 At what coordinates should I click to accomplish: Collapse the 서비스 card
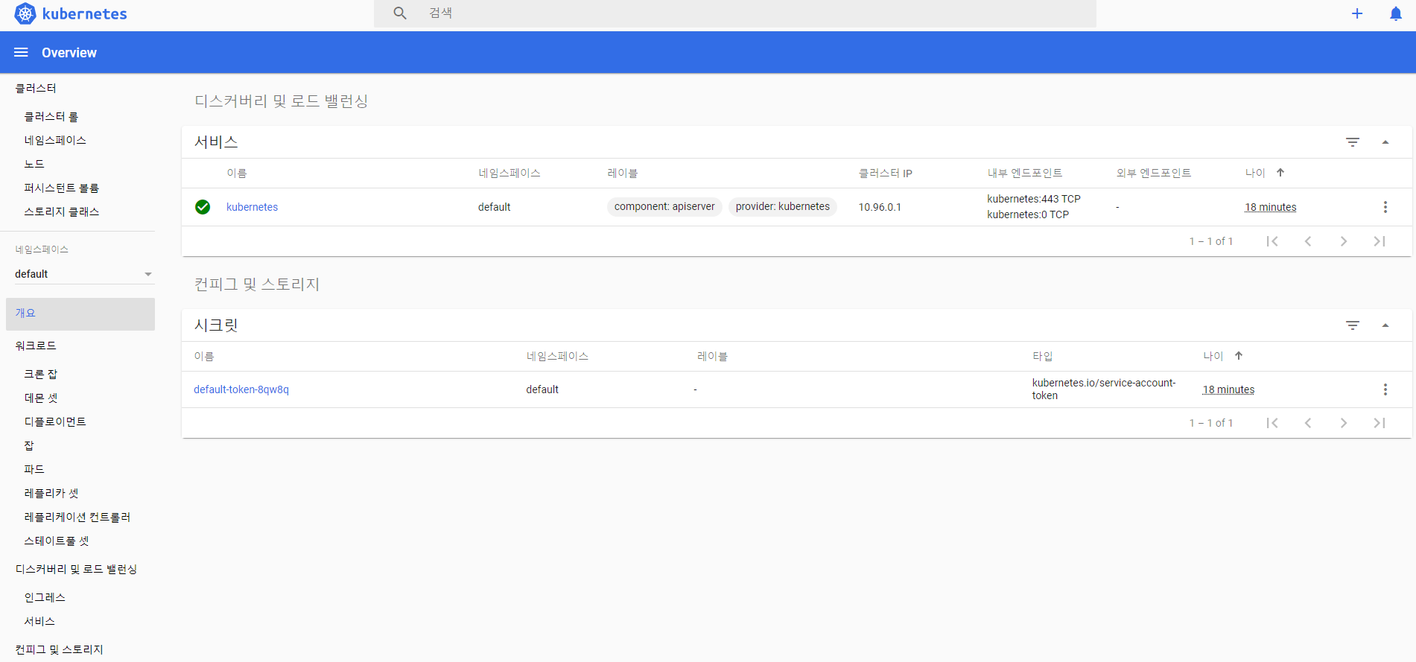coord(1385,141)
